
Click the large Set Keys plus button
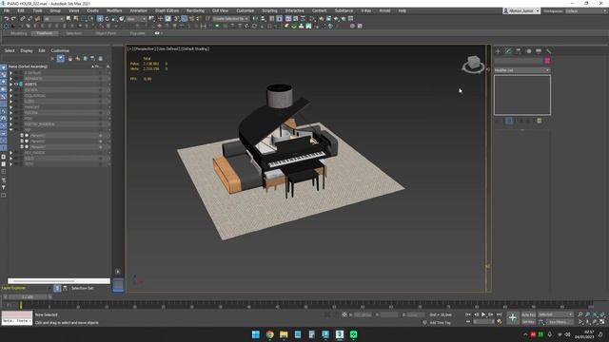pyautogui.click(x=513, y=318)
